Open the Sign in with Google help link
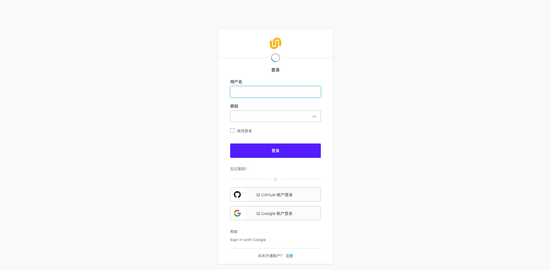This screenshot has height=270, width=551. (x=248, y=240)
